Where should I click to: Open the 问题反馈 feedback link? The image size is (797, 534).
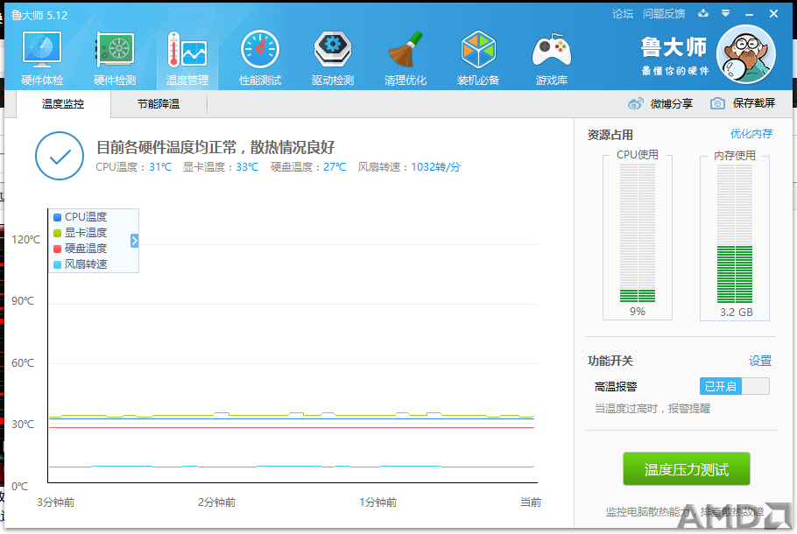[x=664, y=14]
